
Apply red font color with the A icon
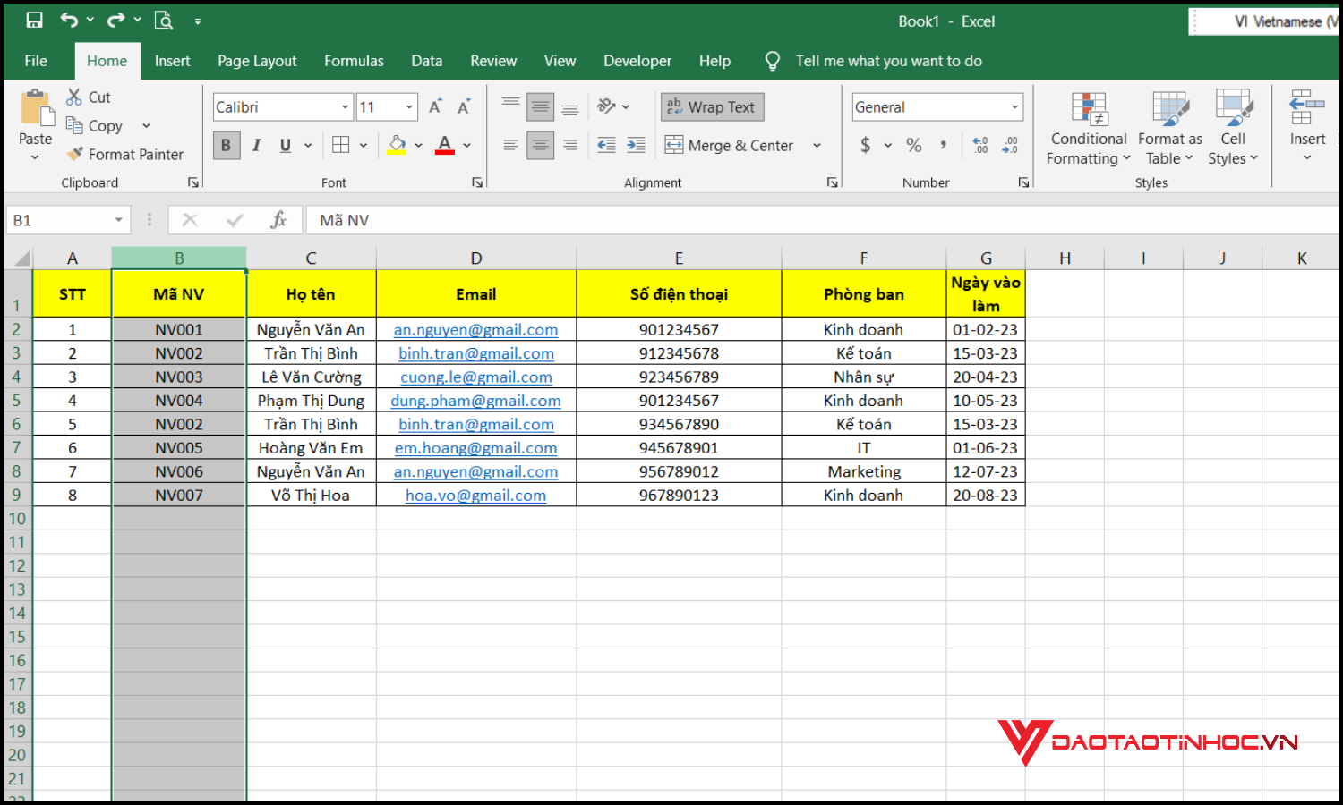[x=444, y=145]
